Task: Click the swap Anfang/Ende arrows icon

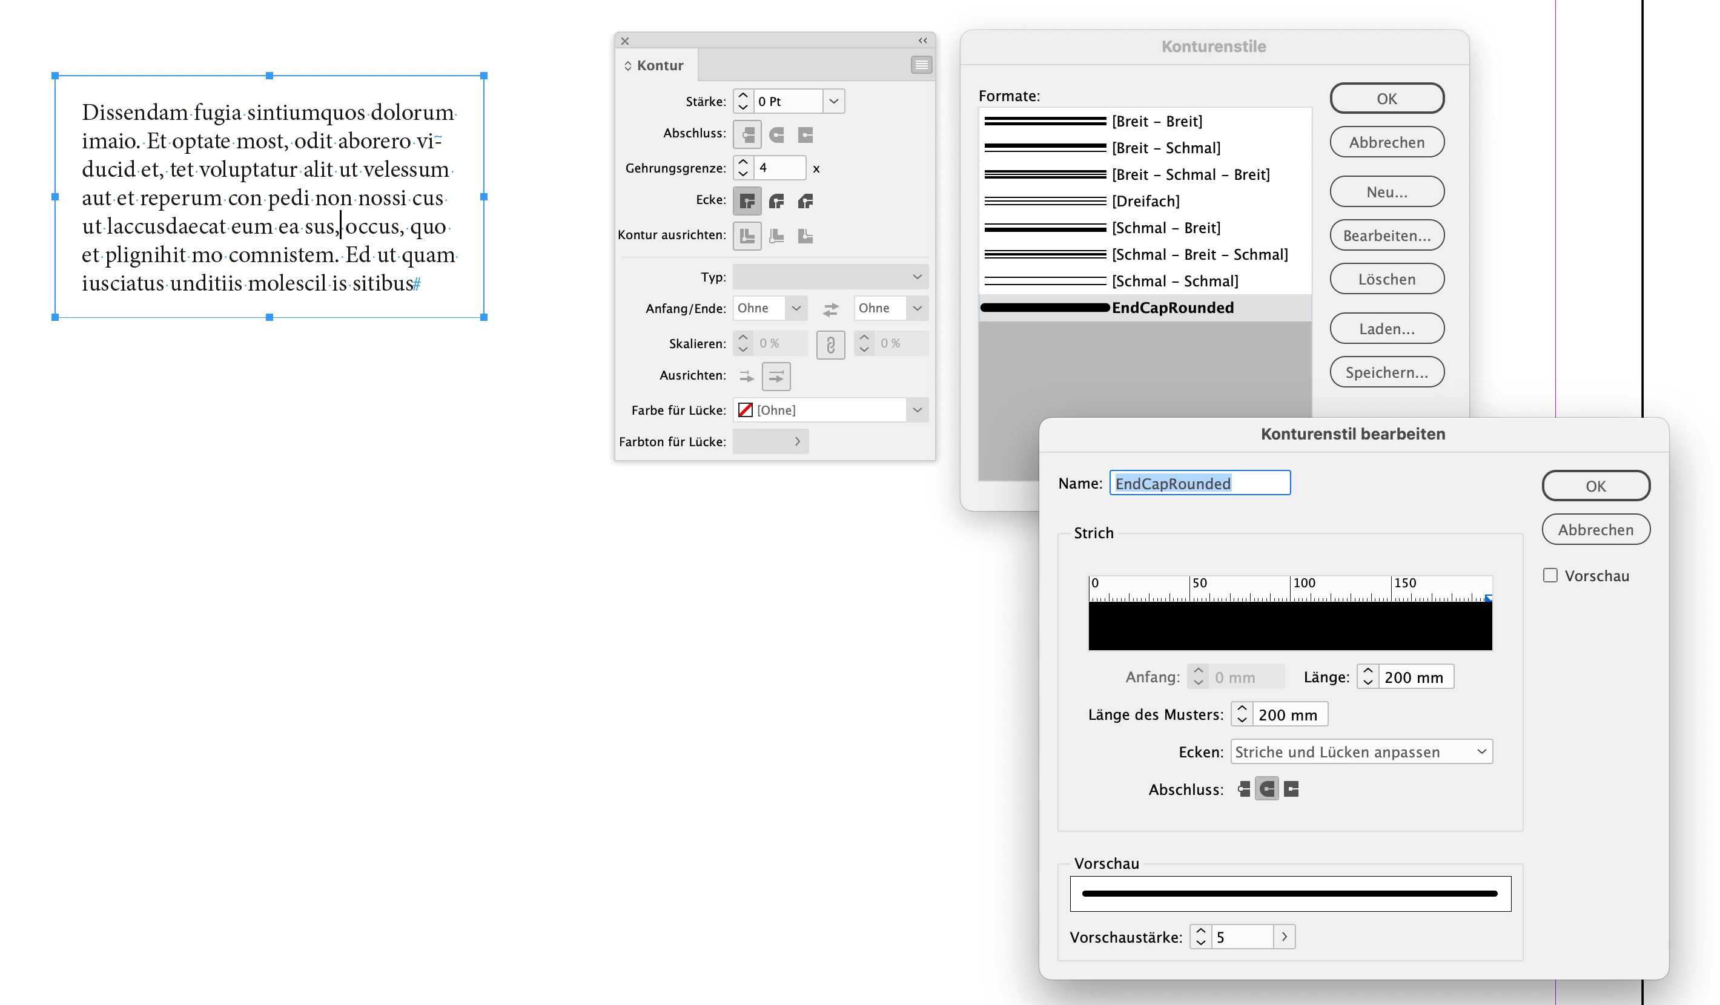Action: [830, 309]
